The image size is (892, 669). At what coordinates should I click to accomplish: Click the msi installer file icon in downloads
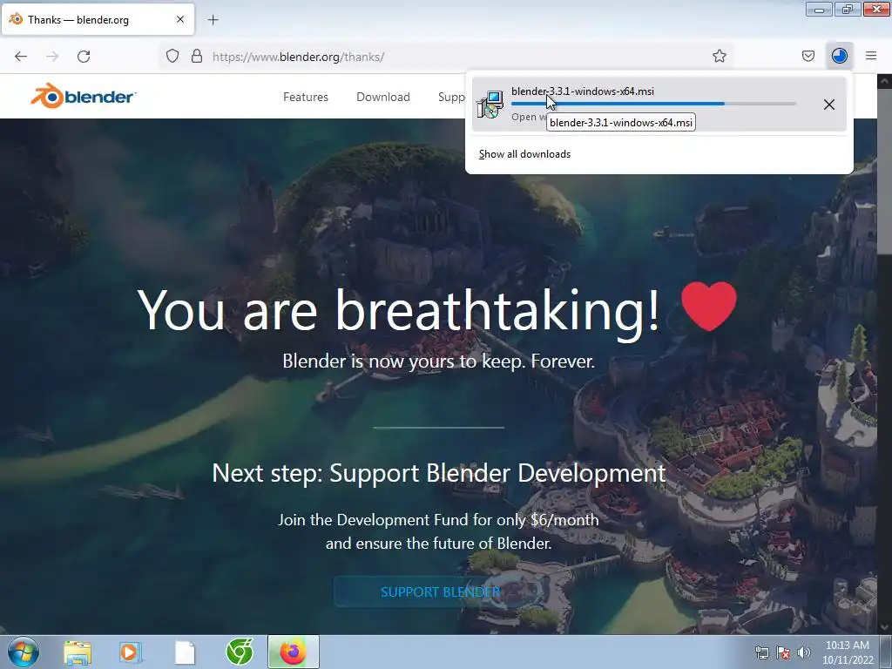[490, 105]
